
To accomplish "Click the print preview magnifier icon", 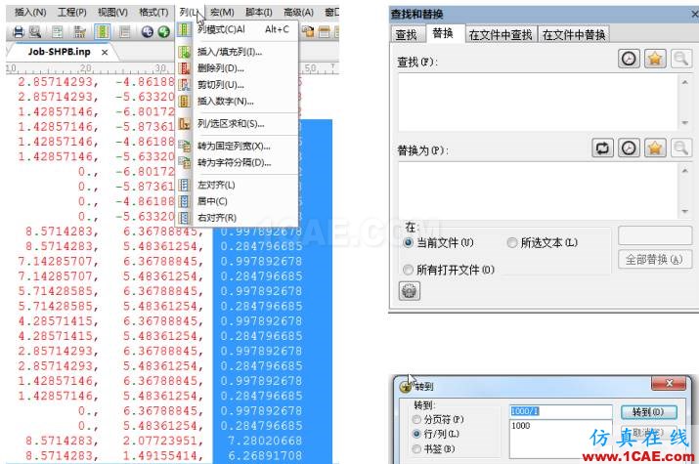I will click(x=35, y=31).
